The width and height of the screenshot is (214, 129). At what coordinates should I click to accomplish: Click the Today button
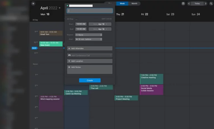pyautogui.click(x=197, y=4)
